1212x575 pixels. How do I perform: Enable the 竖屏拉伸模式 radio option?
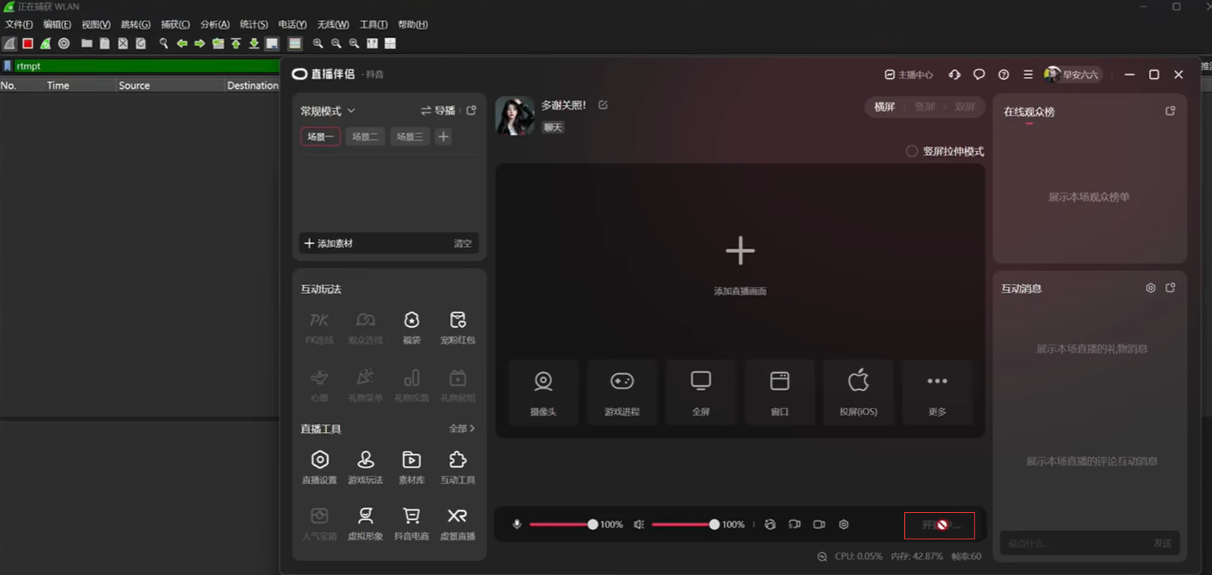(x=912, y=151)
